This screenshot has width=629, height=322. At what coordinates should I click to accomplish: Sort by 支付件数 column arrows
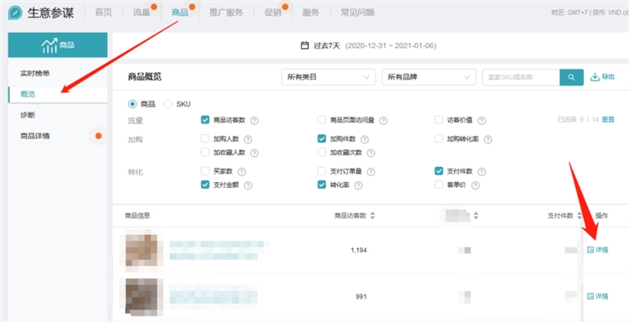click(x=579, y=216)
